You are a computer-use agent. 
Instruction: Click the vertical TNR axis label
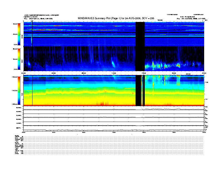coord(22,95)
